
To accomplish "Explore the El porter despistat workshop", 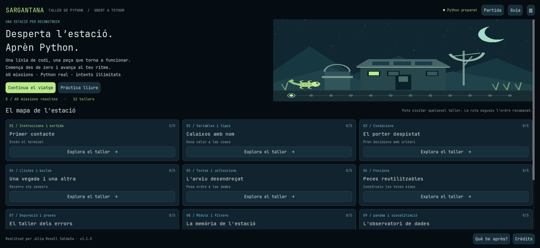I will (x=446, y=152).
